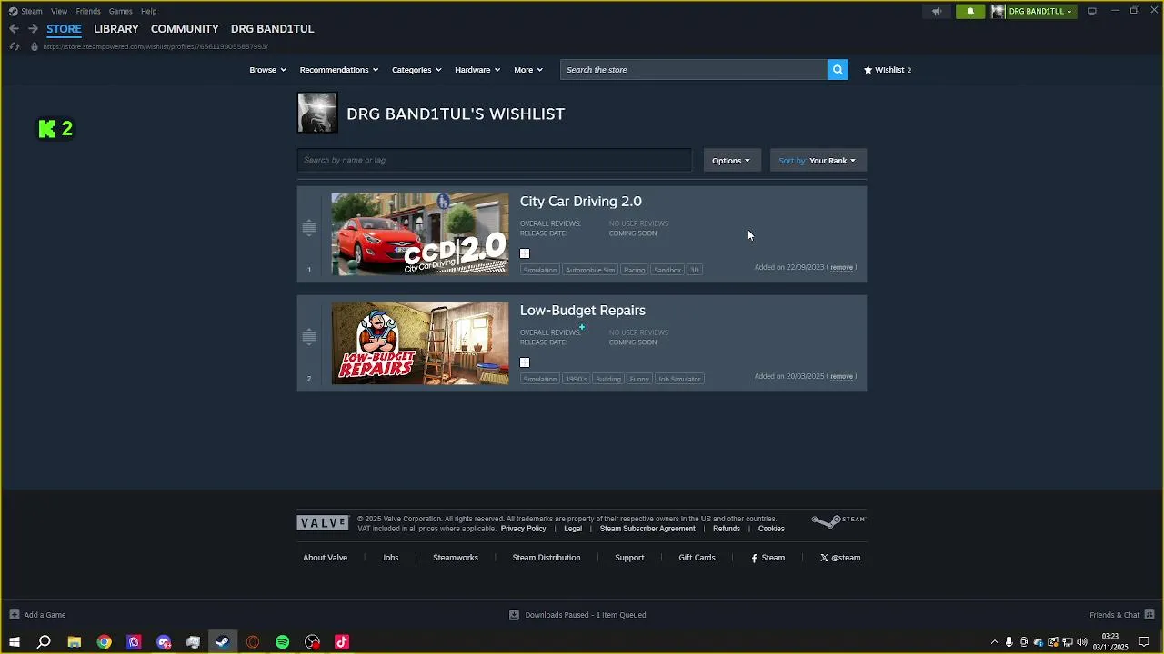Open Add a Game plus icon
The height and width of the screenshot is (654, 1164).
coord(14,615)
